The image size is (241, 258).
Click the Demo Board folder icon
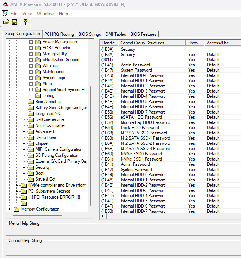click(31, 137)
